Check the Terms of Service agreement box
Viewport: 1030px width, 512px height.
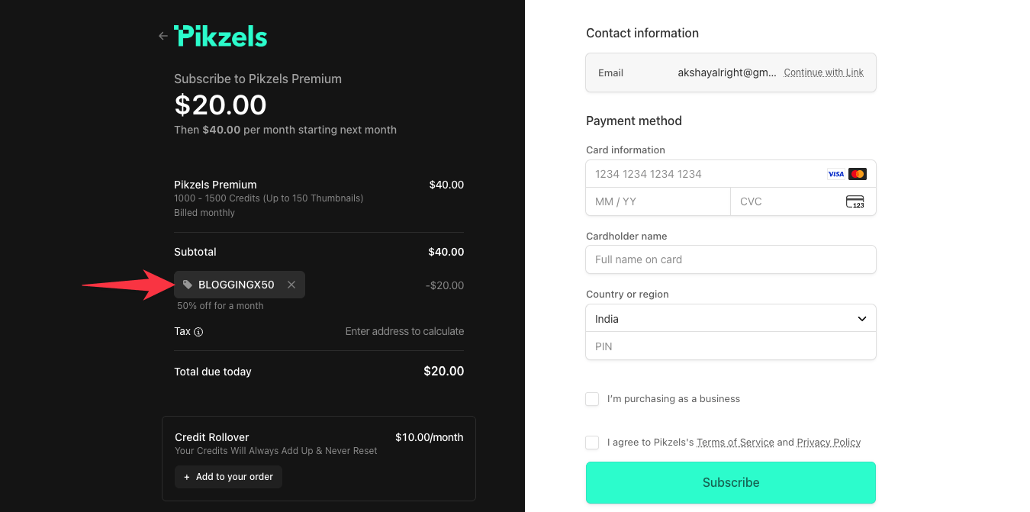pyautogui.click(x=592, y=443)
